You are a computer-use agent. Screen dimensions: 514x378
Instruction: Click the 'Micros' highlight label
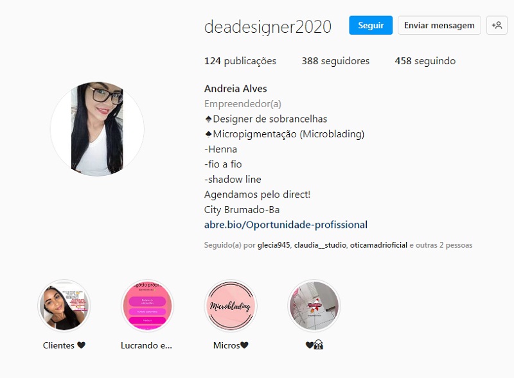[227, 345]
